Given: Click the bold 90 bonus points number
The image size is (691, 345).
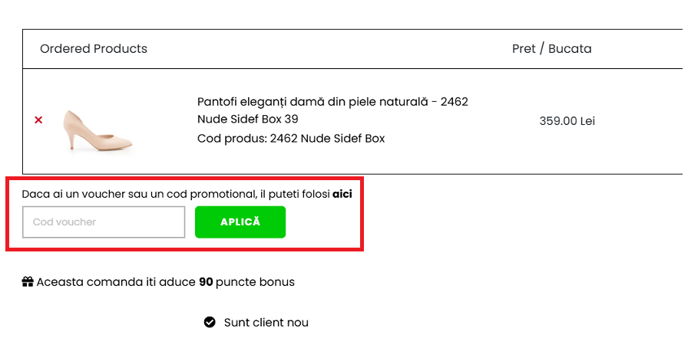Looking at the screenshot, I should (206, 282).
